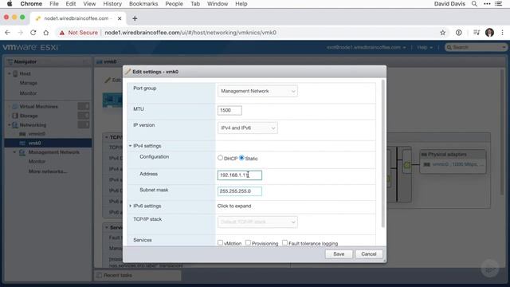Open Notification Center list icon
This screenshot has width=510, height=287.
[x=498, y=3]
